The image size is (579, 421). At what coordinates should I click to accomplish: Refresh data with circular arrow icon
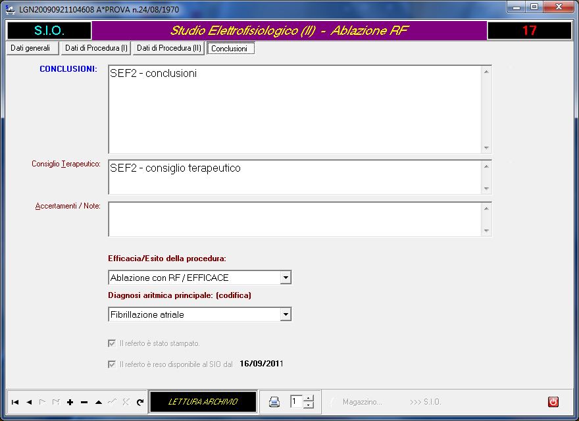click(140, 402)
